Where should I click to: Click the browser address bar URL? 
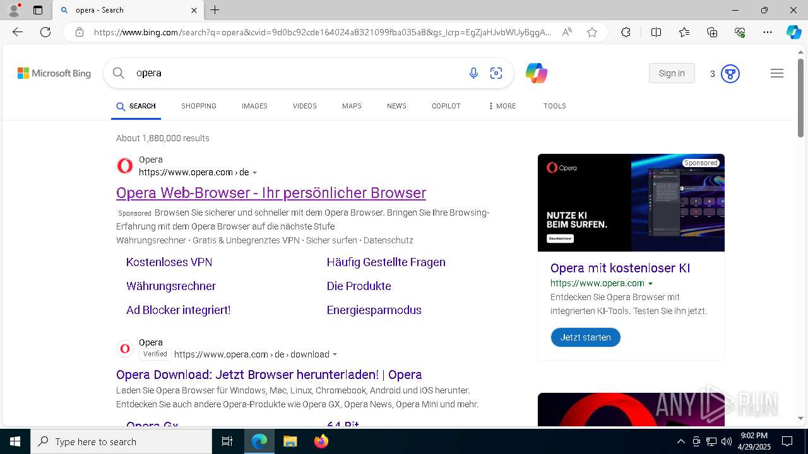[x=323, y=32]
